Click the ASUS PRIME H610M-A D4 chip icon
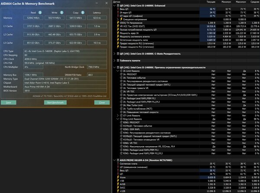 (118, 160)
